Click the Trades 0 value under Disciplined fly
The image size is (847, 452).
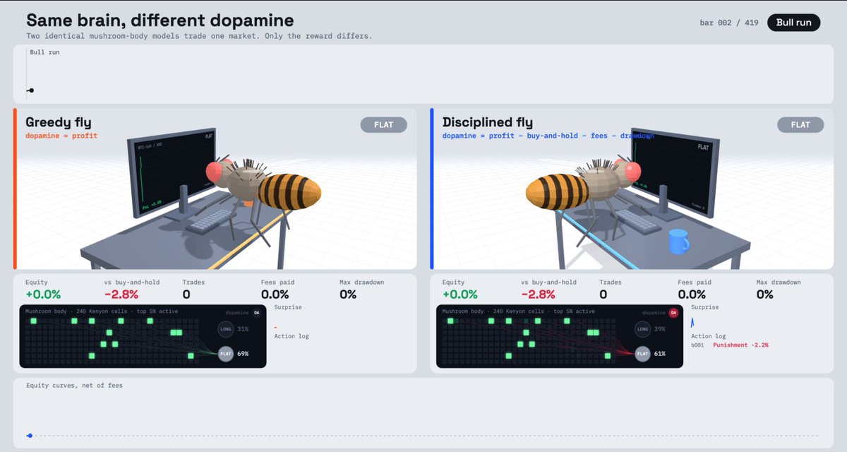pos(603,295)
